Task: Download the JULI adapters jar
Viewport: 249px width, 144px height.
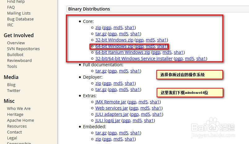Action: click(x=112, y=114)
